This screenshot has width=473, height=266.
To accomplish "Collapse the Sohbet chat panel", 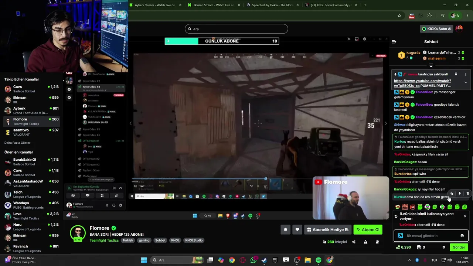I will pyautogui.click(x=394, y=42).
